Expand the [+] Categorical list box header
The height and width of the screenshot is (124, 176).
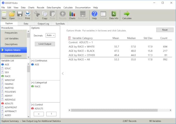39,83
